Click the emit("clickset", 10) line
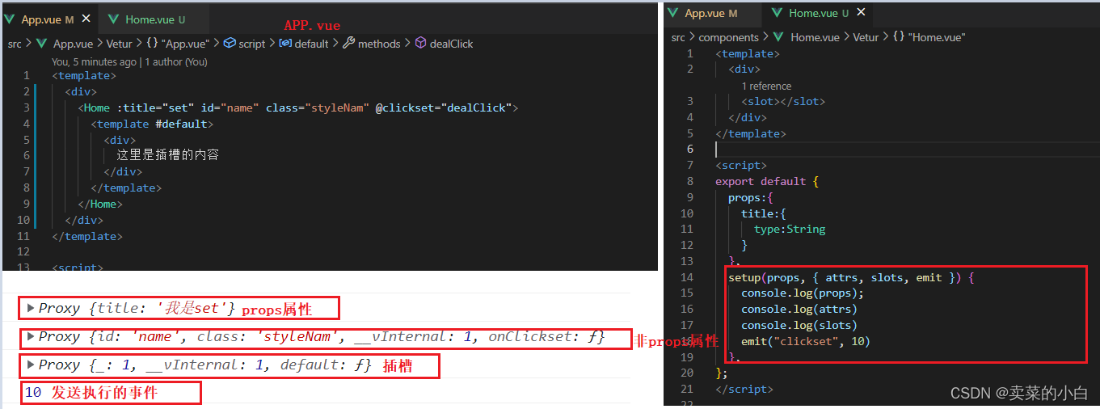Viewport: 1100px width, 409px height. pos(806,341)
